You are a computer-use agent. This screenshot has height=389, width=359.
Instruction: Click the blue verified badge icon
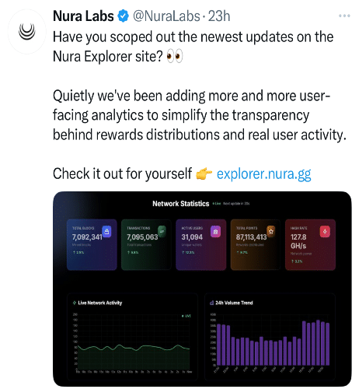(123, 16)
